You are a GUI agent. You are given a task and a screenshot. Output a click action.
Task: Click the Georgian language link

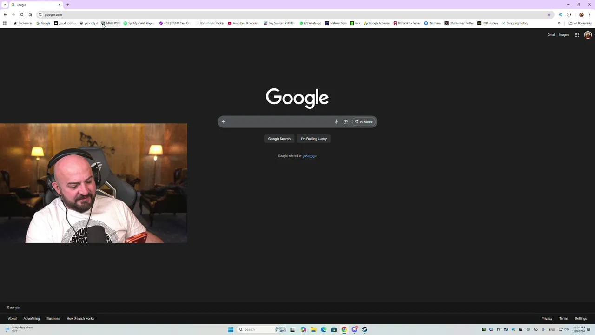pos(310,156)
